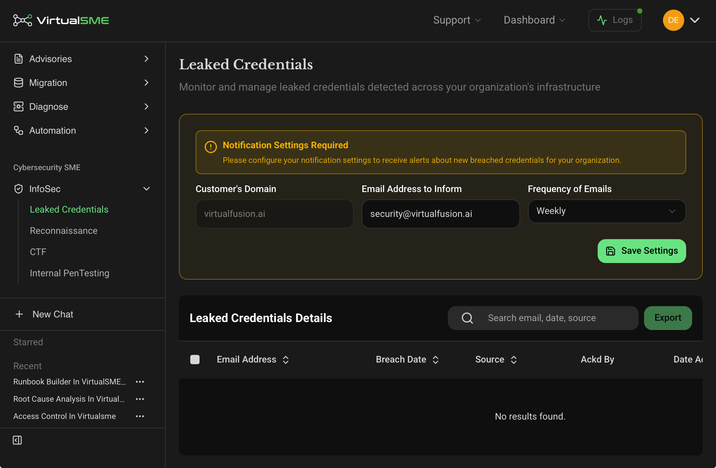Open Root Cause Analysis In Virtual chat
716x468 pixels.
click(69, 399)
